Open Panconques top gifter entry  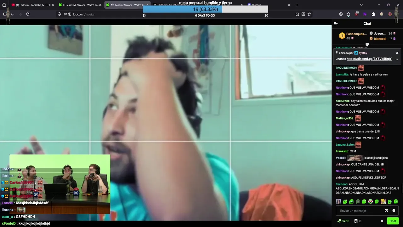(353, 36)
